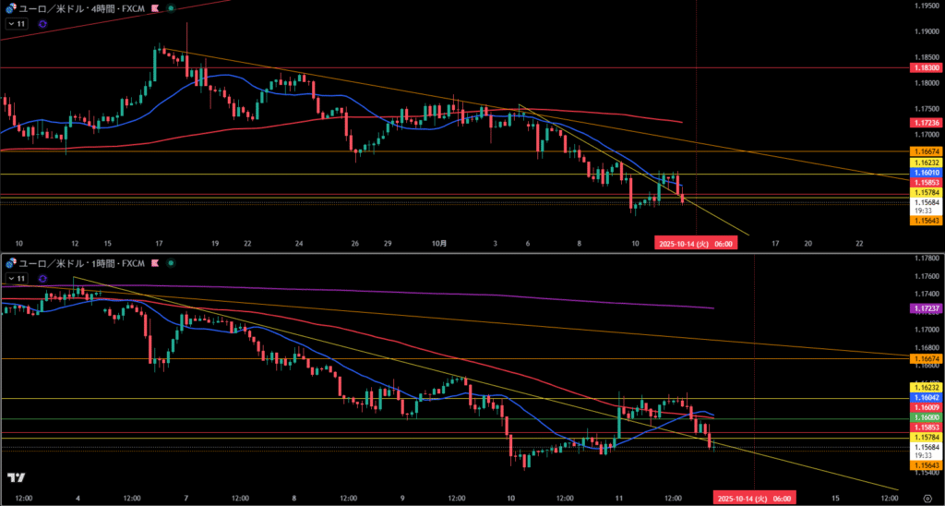Screen dimensions: 945x506
Task: Click purple indicator loading icon on 1-hour chart
Action: 42,278
